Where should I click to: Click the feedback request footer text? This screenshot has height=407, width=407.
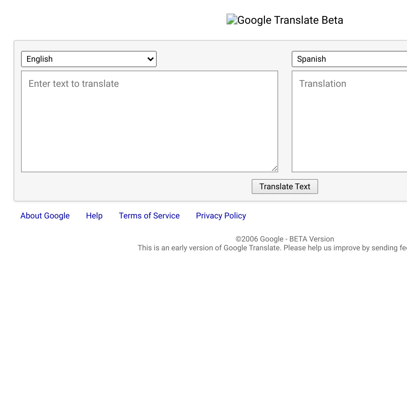pos(271,248)
